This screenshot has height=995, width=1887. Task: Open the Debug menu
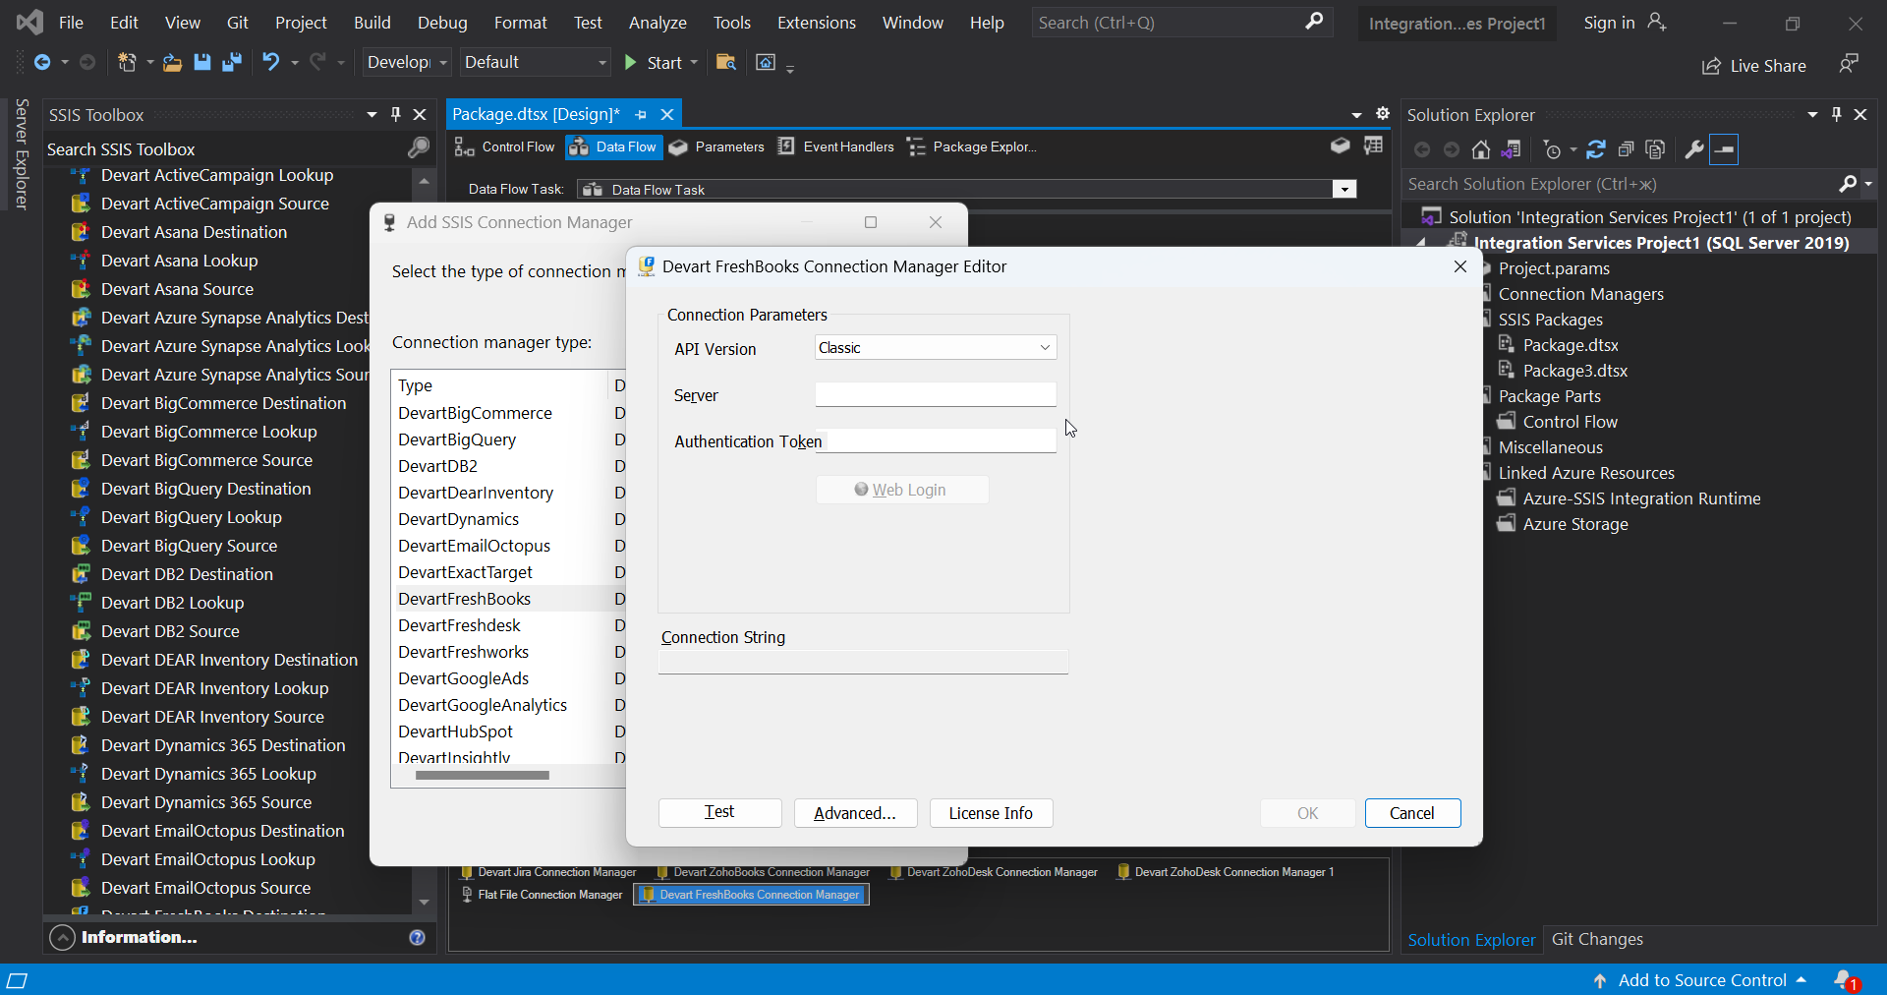pos(442,23)
